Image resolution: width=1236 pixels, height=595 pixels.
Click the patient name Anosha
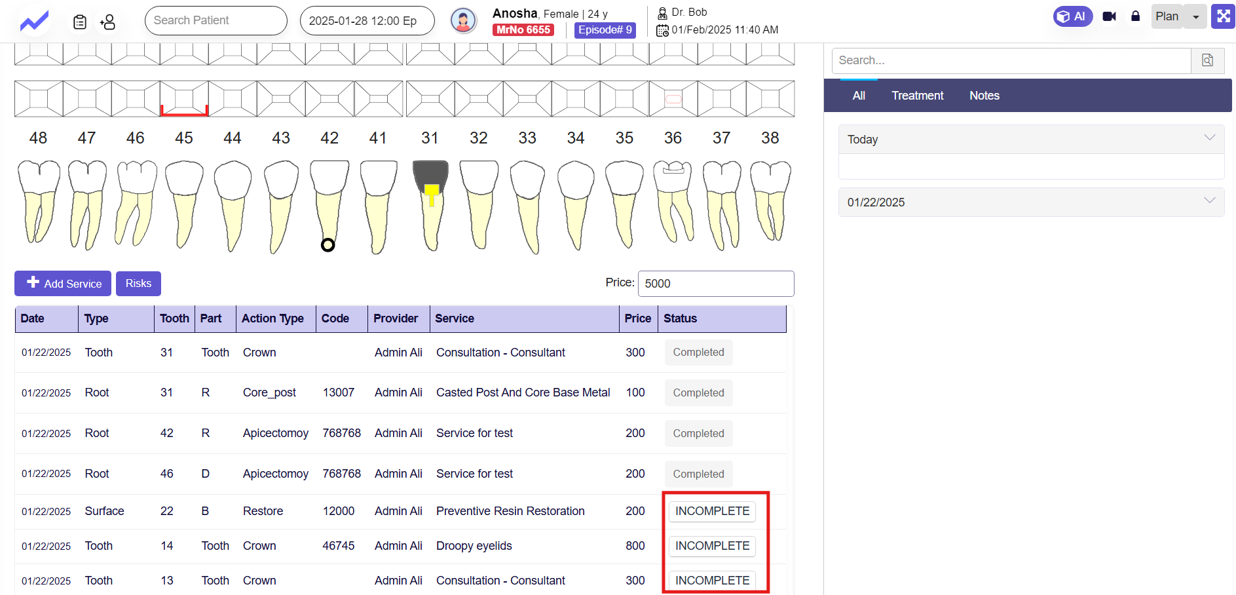click(x=515, y=13)
